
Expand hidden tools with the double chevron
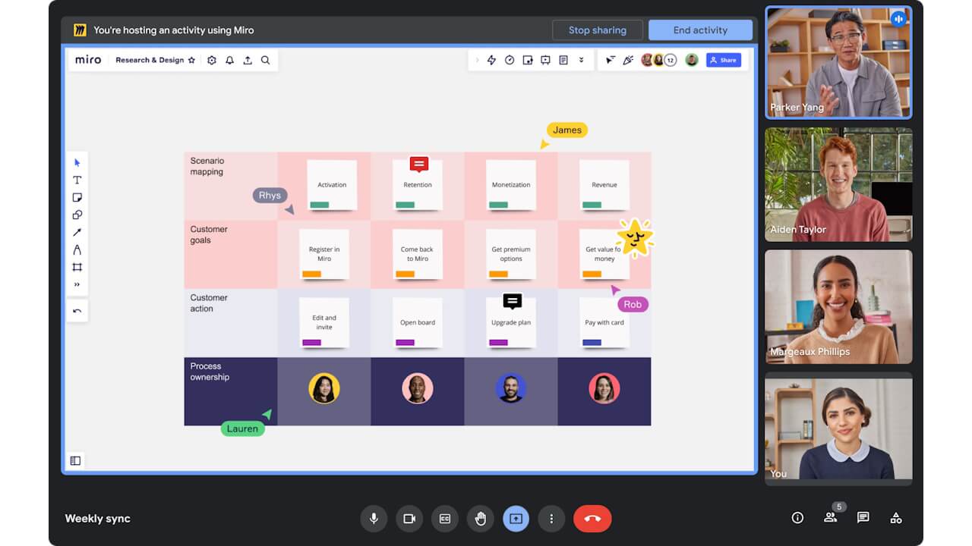point(77,284)
